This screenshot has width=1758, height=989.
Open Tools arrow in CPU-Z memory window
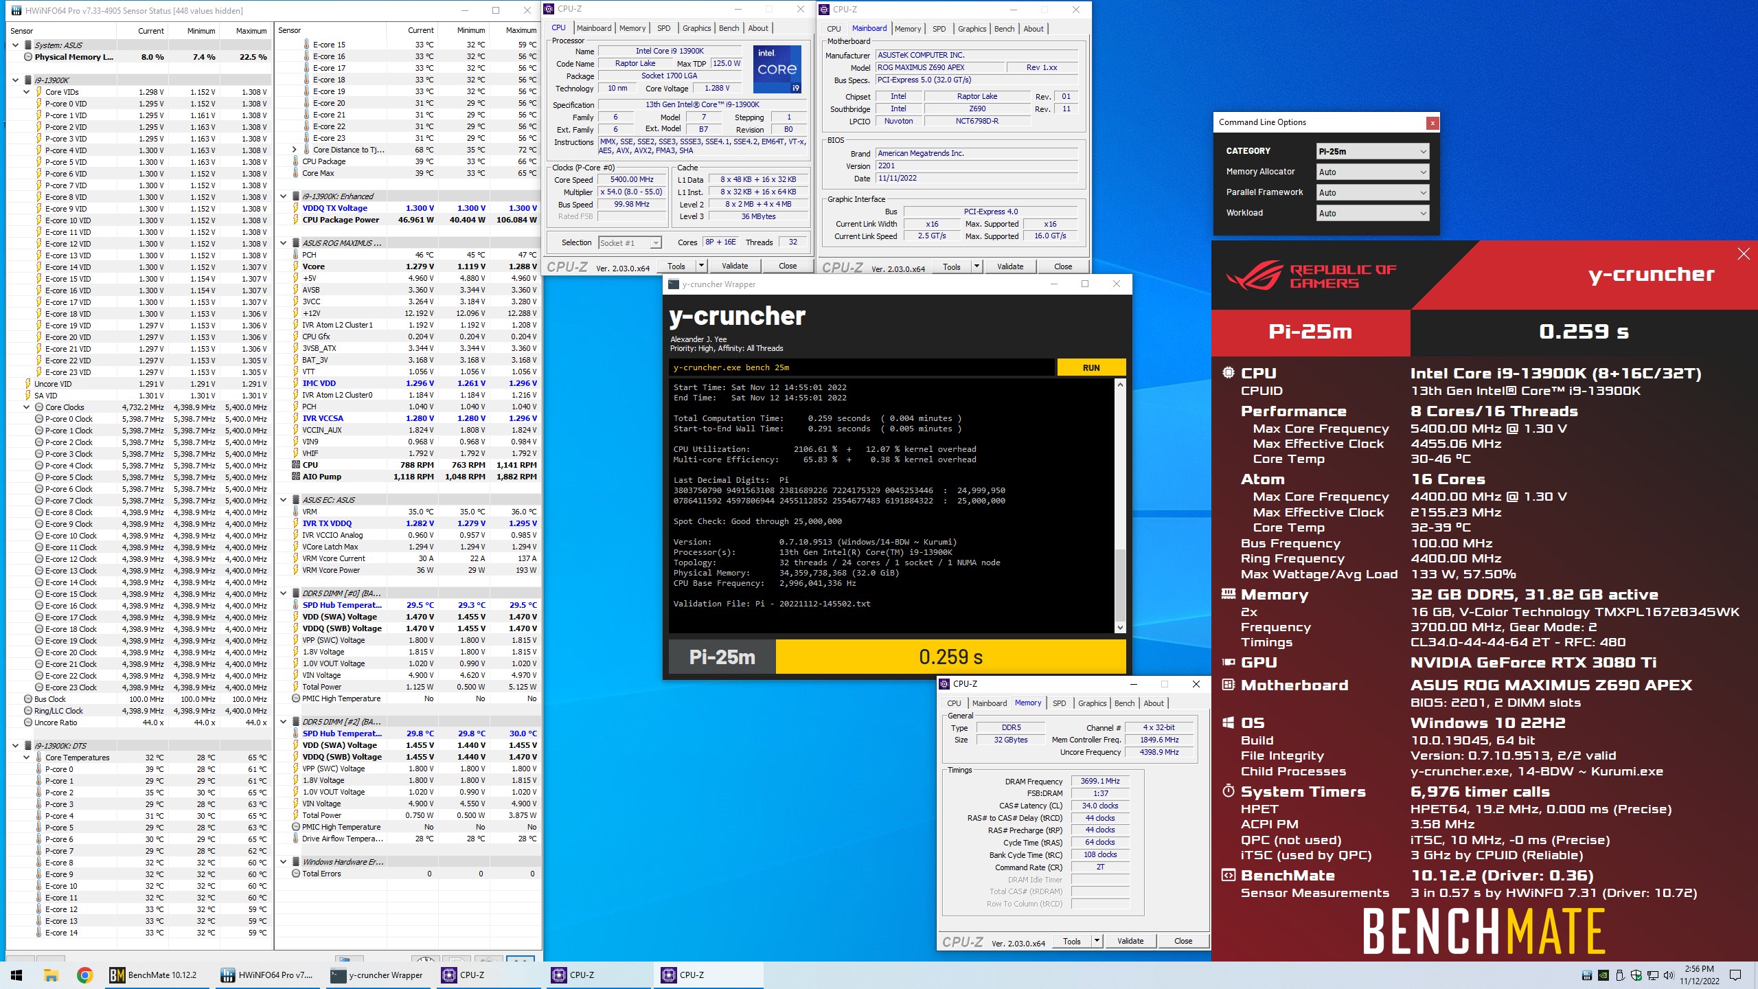click(x=1097, y=941)
